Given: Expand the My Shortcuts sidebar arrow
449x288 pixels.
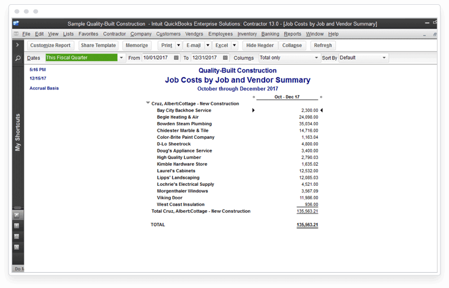Looking at the screenshot, I should tap(17, 45).
